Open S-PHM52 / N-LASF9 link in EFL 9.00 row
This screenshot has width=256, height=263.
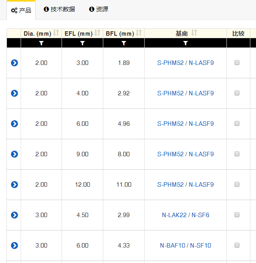click(186, 154)
